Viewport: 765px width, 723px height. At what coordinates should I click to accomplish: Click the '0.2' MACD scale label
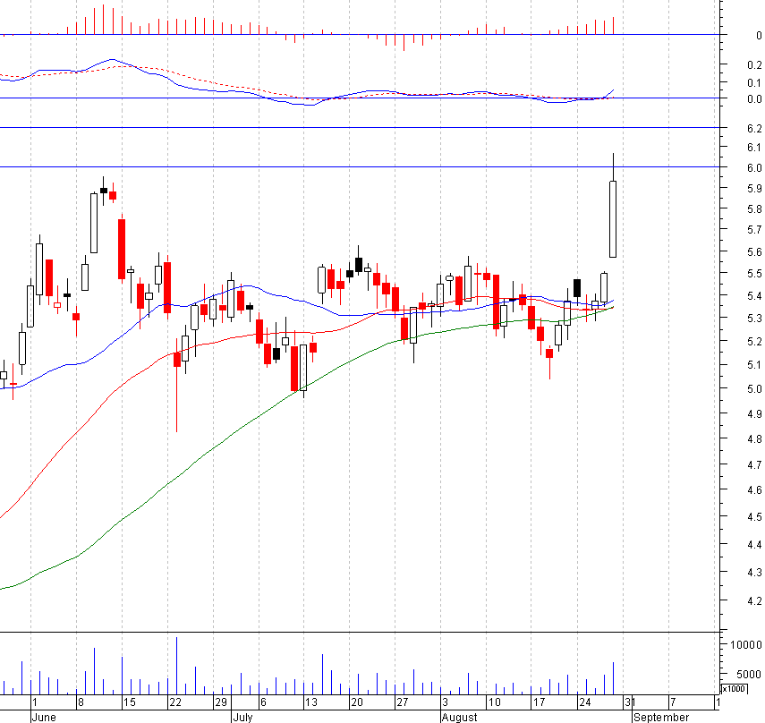point(754,65)
